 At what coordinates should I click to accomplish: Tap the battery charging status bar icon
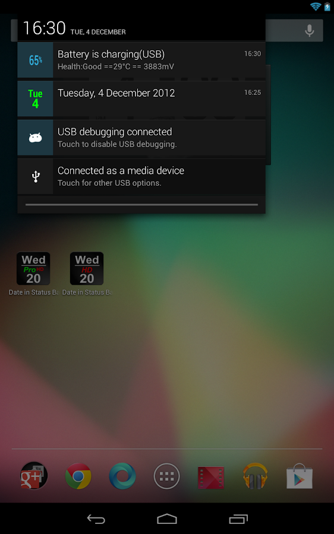(x=327, y=7)
